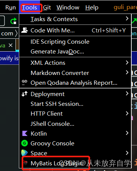Expand the Tasks & Contexts submenu arrow
The image size is (137, 171).
pos(127,19)
